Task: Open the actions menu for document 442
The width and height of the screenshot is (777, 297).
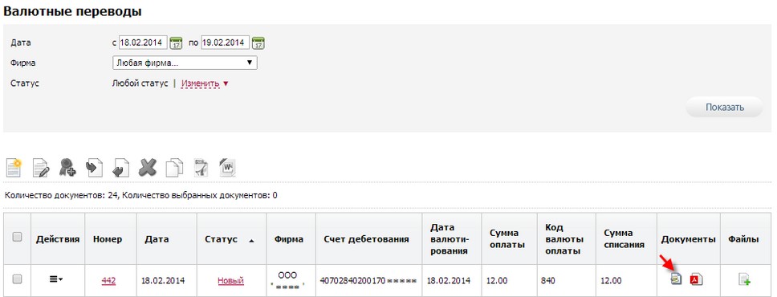Action: tap(56, 279)
